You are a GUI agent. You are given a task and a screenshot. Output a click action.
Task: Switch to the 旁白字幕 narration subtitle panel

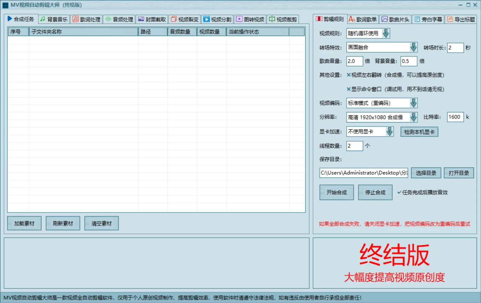click(427, 19)
